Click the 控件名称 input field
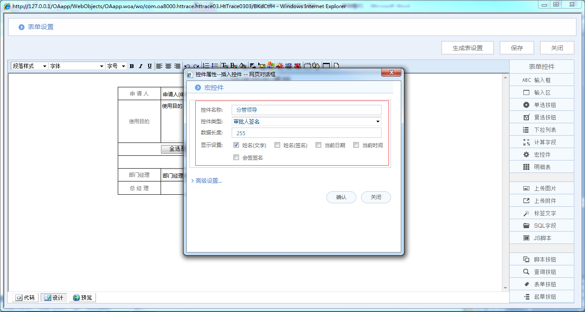Image resolution: width=585 pixels, height=312 pixels. coord(306,110)
